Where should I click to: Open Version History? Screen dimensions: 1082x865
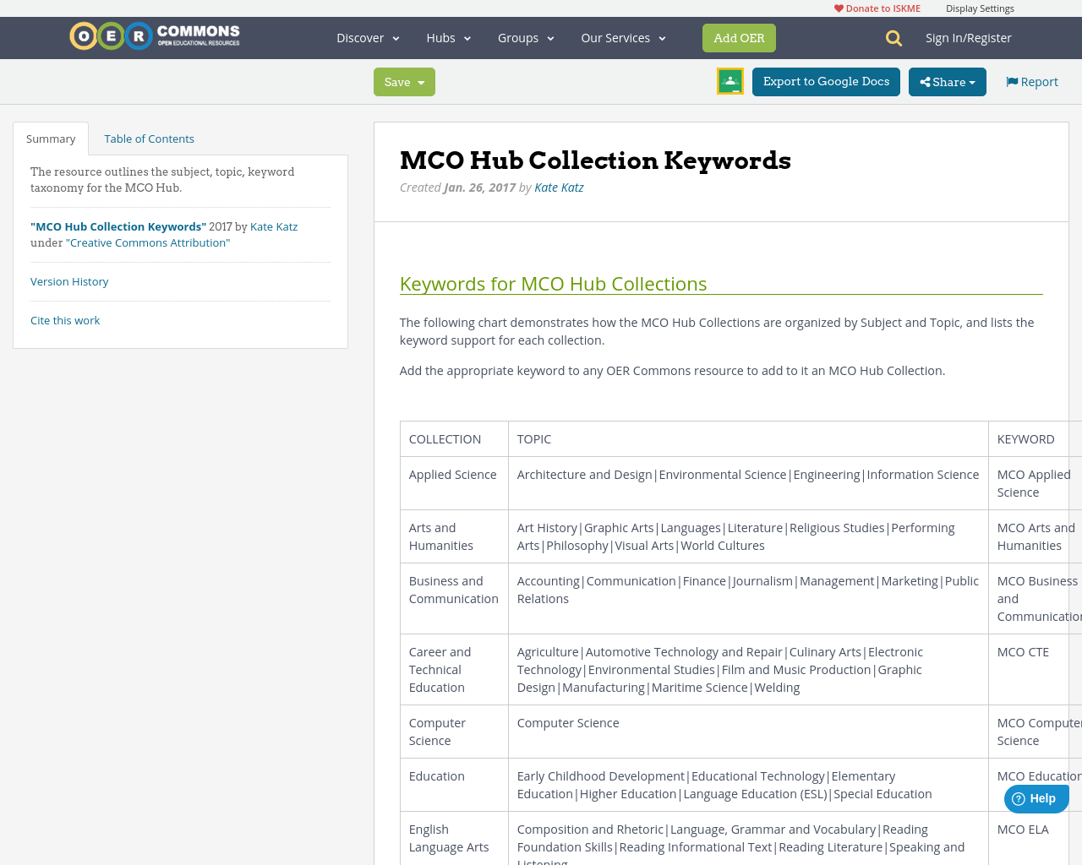[x=69, y=281]
